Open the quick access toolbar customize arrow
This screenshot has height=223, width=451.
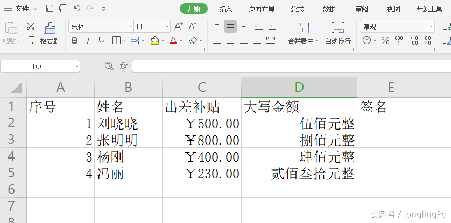(x=104, y=9)
